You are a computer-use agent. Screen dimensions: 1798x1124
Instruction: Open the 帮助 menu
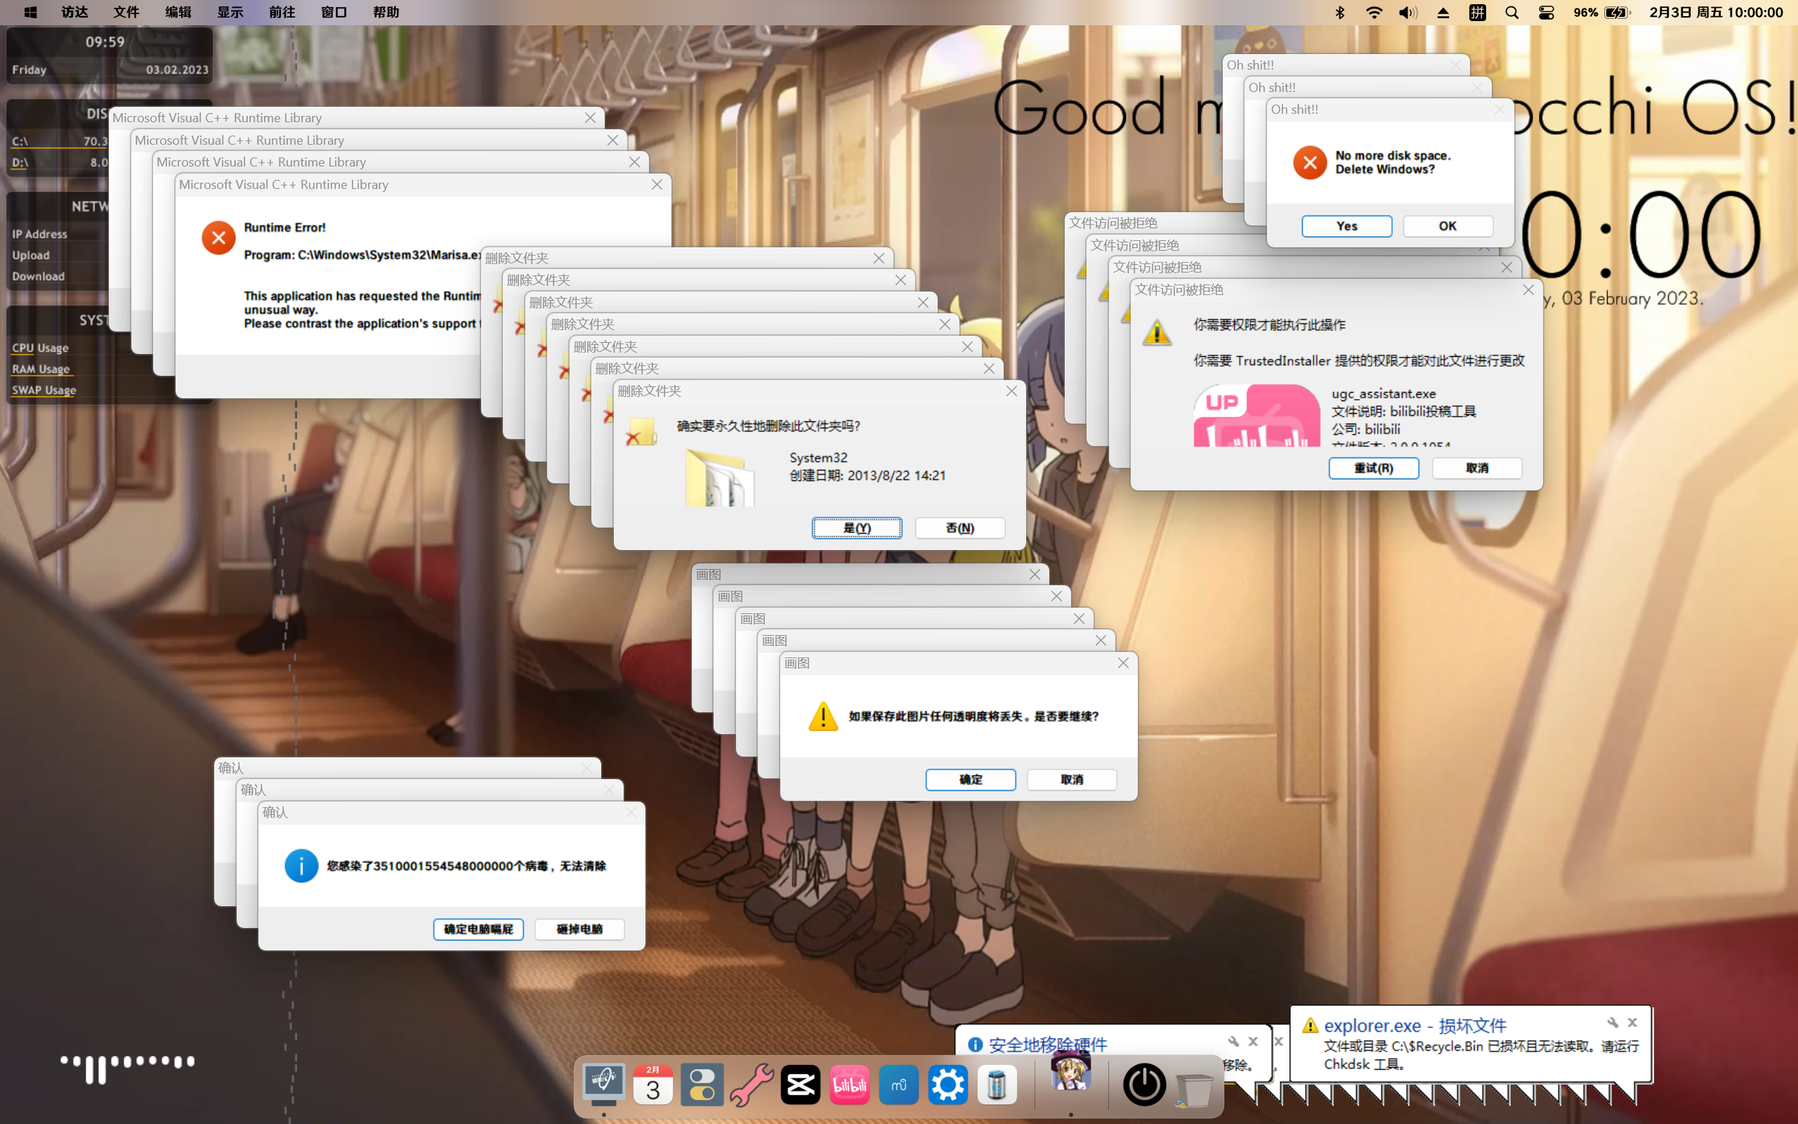386,13
